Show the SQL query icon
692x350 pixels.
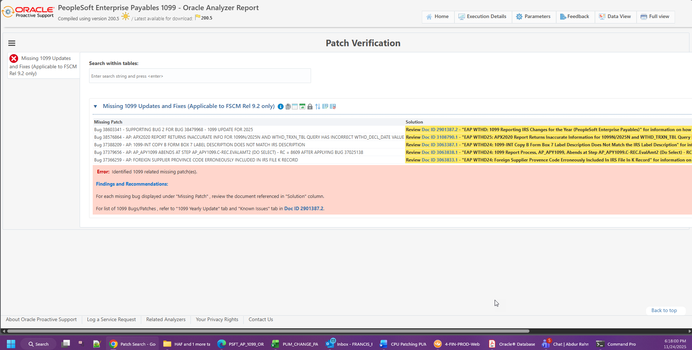288,107
